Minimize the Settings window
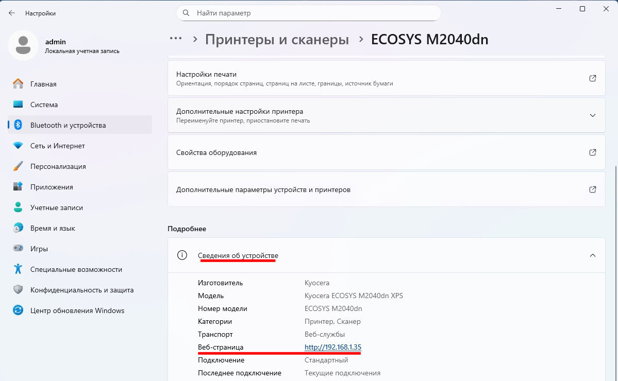 pyautogui.click(x=559, y=9)
